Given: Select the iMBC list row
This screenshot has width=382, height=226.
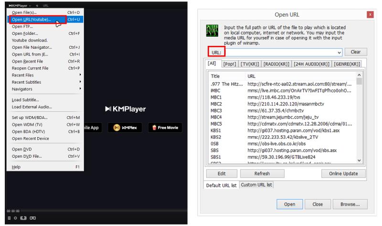Looking at the screenshot, I should click(x=282, y=91).
